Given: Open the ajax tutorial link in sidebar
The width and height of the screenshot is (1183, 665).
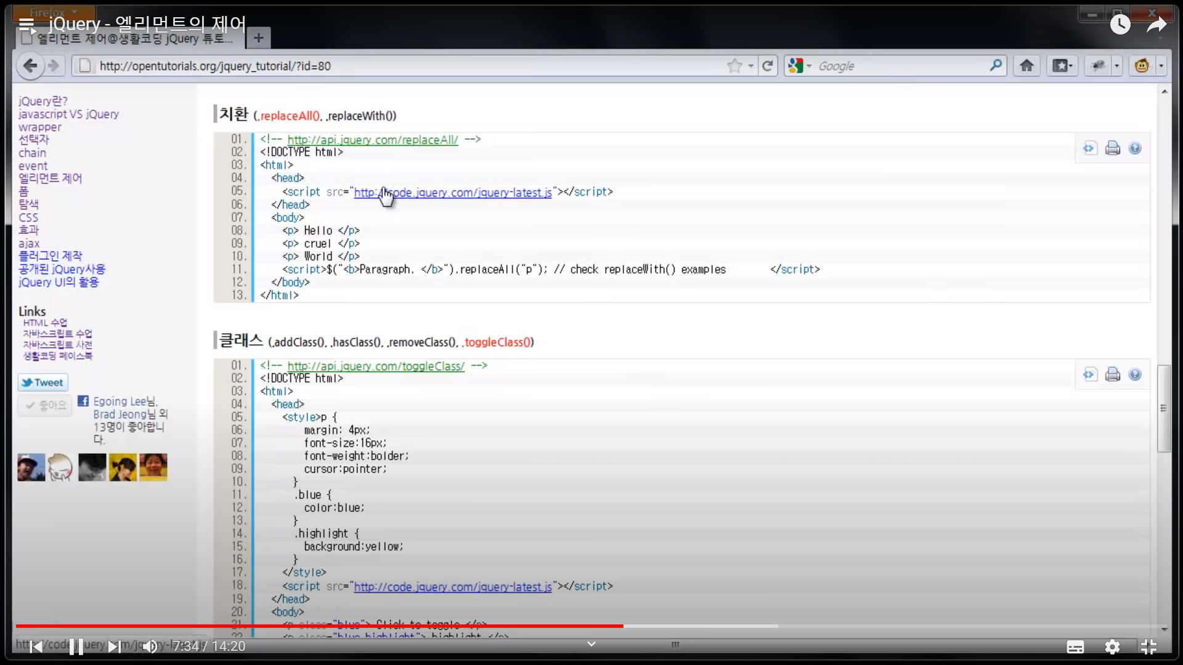Looking at the screenshot, I should (29, 243).
